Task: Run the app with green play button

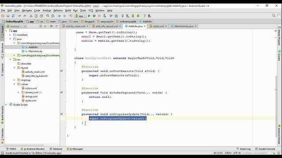Action: click(89, 16)
